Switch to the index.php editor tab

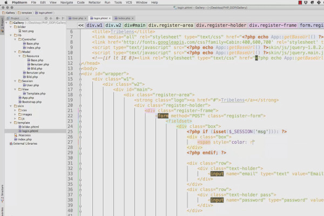click(x=123, y=18)
